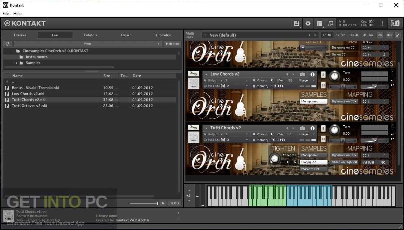Show rack page 33-48

(354, 35)
